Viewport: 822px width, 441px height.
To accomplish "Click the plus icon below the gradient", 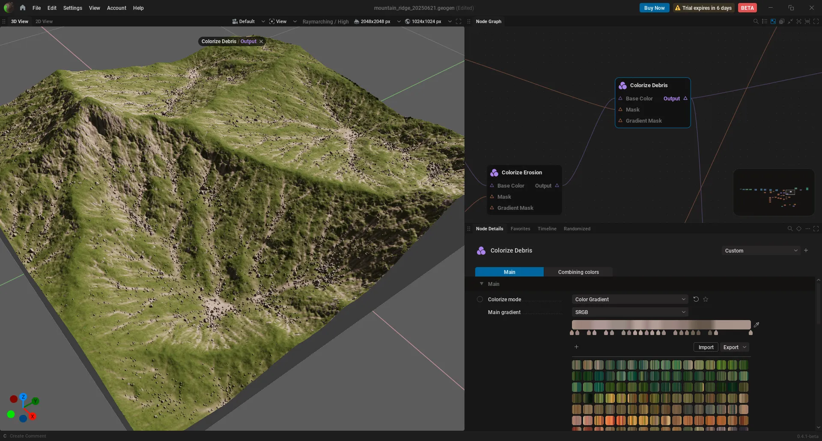I will pyautogui.click(x=576, y=347).
